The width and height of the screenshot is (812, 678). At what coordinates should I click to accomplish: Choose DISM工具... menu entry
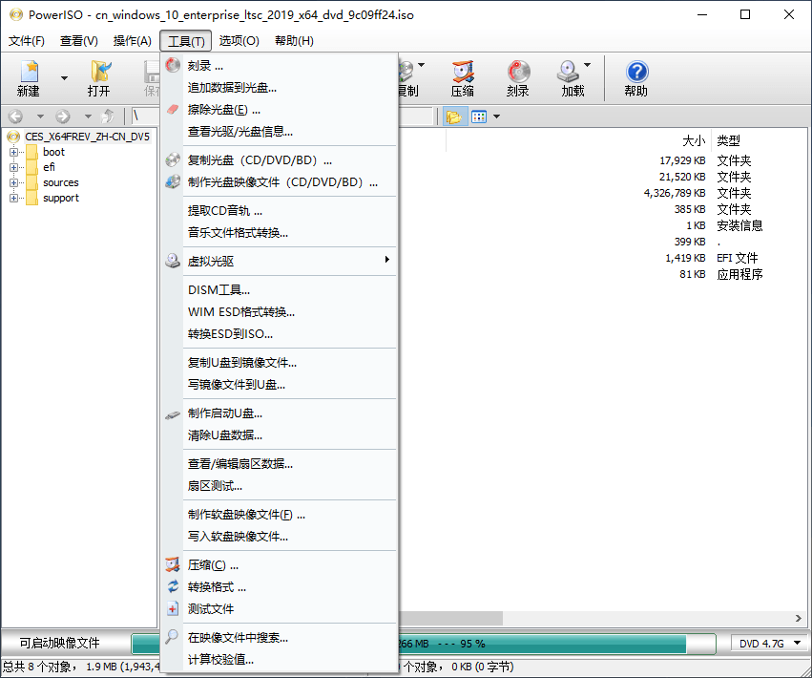point(280,289)
